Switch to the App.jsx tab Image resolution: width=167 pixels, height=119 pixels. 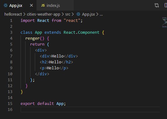(18, 5)
